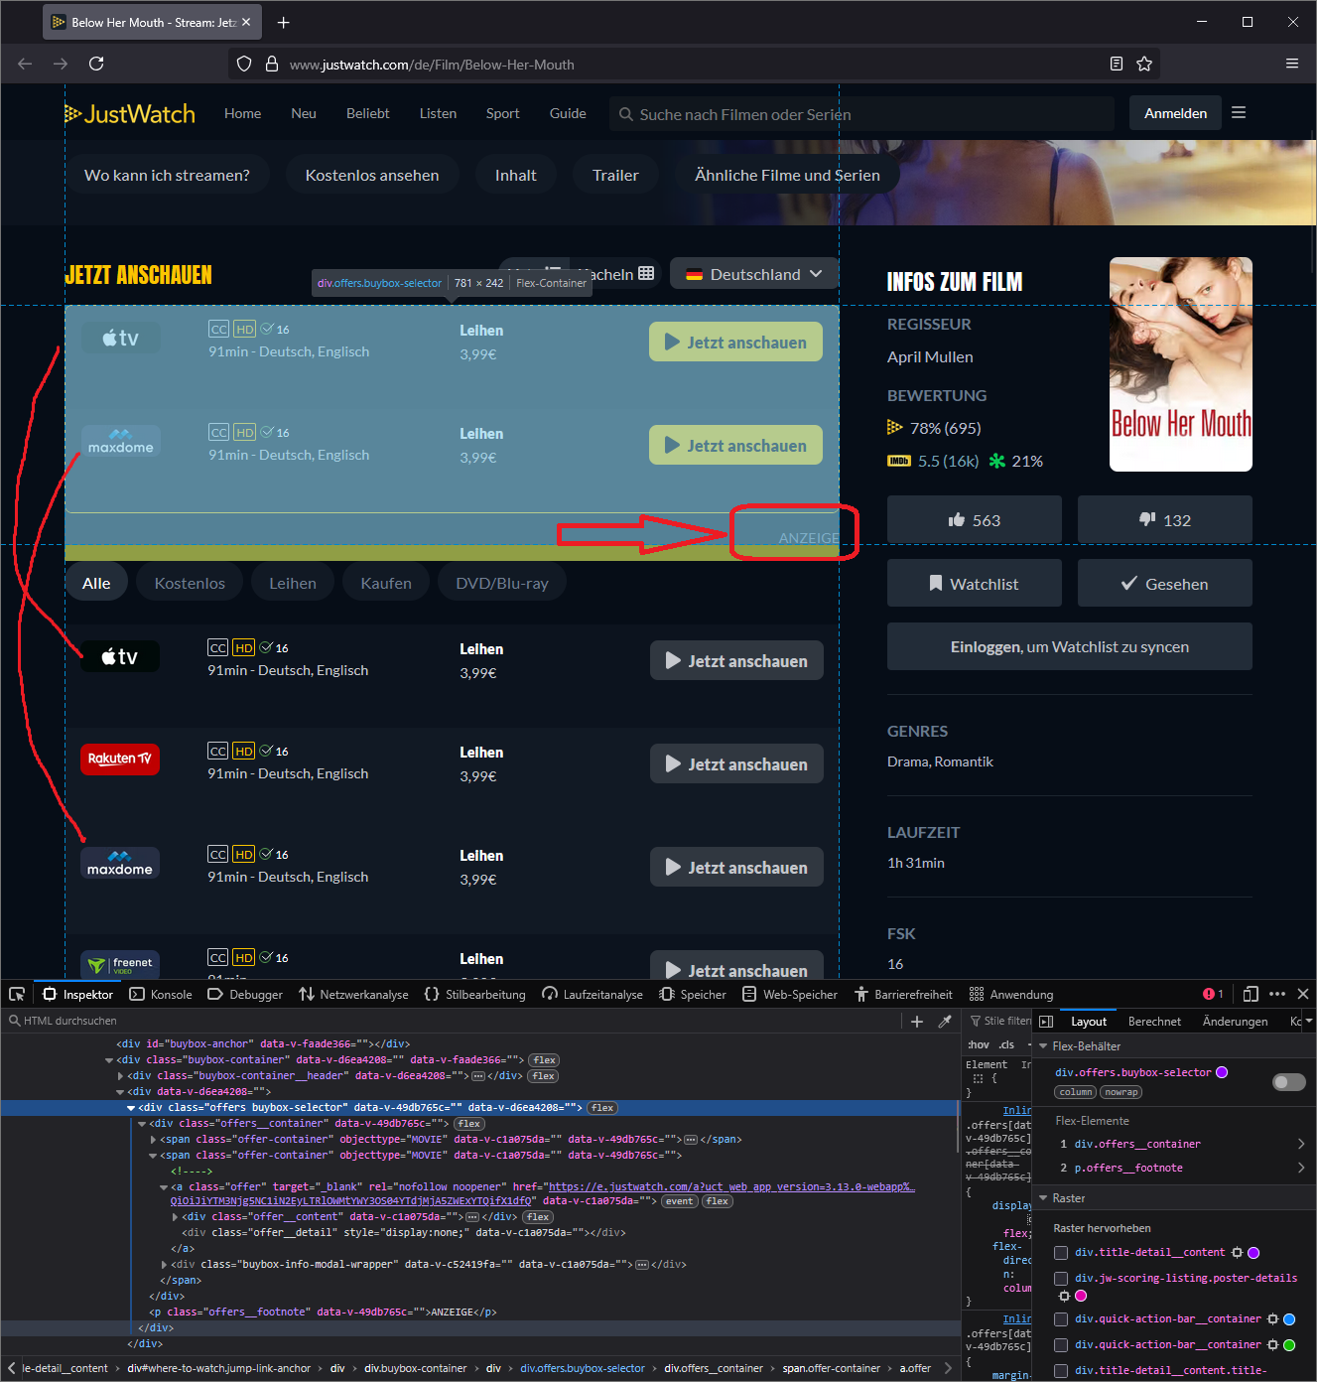Click the plus icon to create new node
Image resolution: width=1317 pixels, height=1382 pixels.
point(917,1021)
